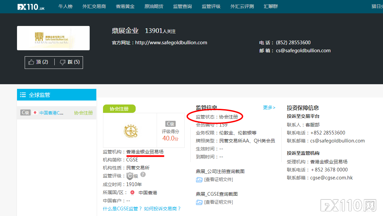The width and height of the screenshot is (383, 216).
Task: Click the Safe Gold Bullion company logo
Action: [x=53, y=38]
